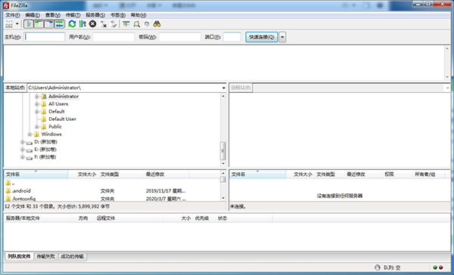Click the local directory tree scrollbar thumb

click(x=223, y=150)
